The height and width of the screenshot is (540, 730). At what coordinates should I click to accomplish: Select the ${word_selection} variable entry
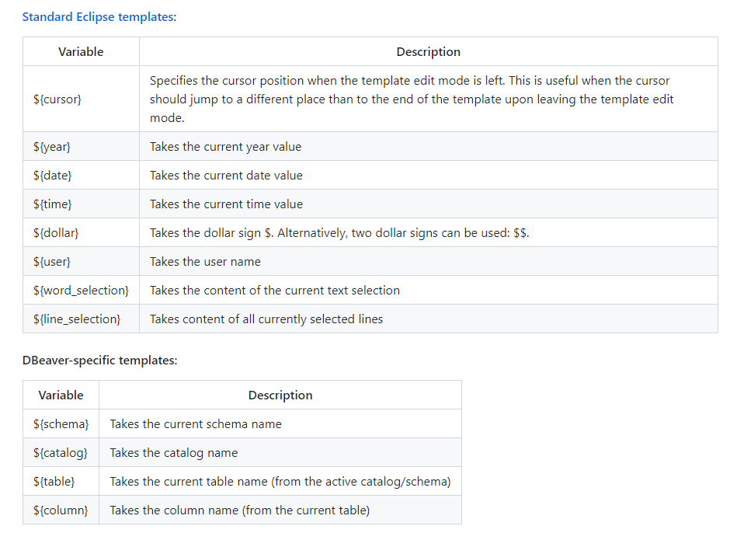[81, 291]
